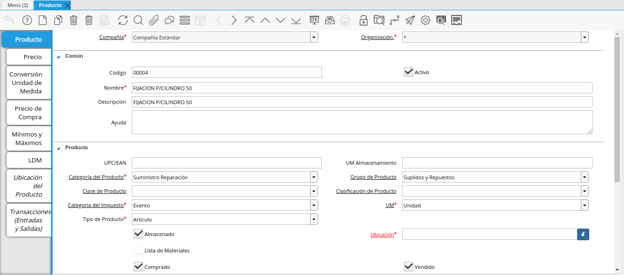The width and height of the screenshot is (624, 275).
Task: Open Categoría del Impuesto dropdown
Action: pyautogui.click(x=314, y=205)
